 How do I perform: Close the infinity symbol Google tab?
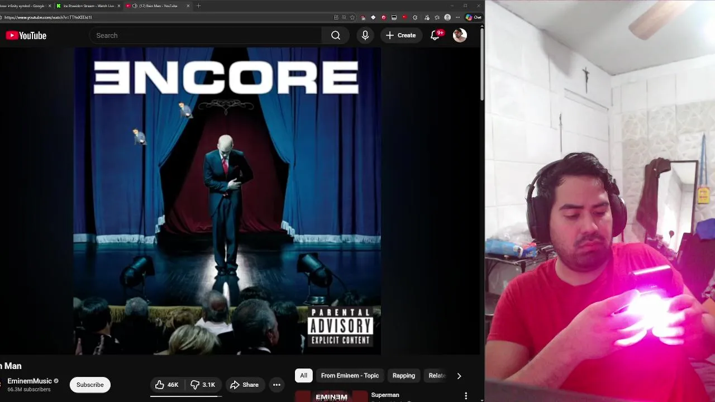pyautogui.click(x=50, y=6)
